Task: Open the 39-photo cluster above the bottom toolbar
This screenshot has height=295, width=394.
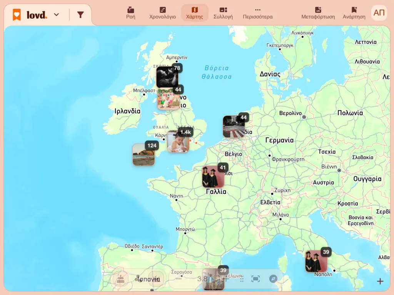Action: coord(213,279)
